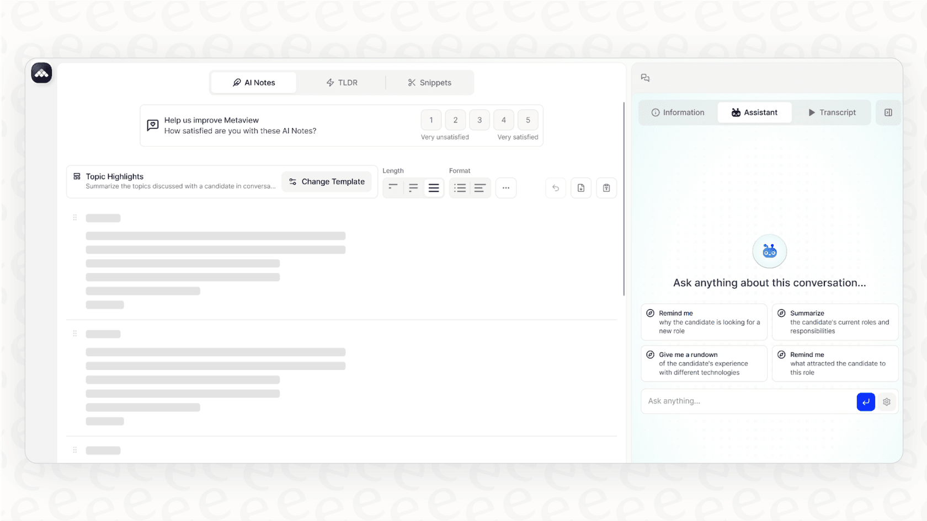Click the Ask anything input field

[x=745, y=401]
